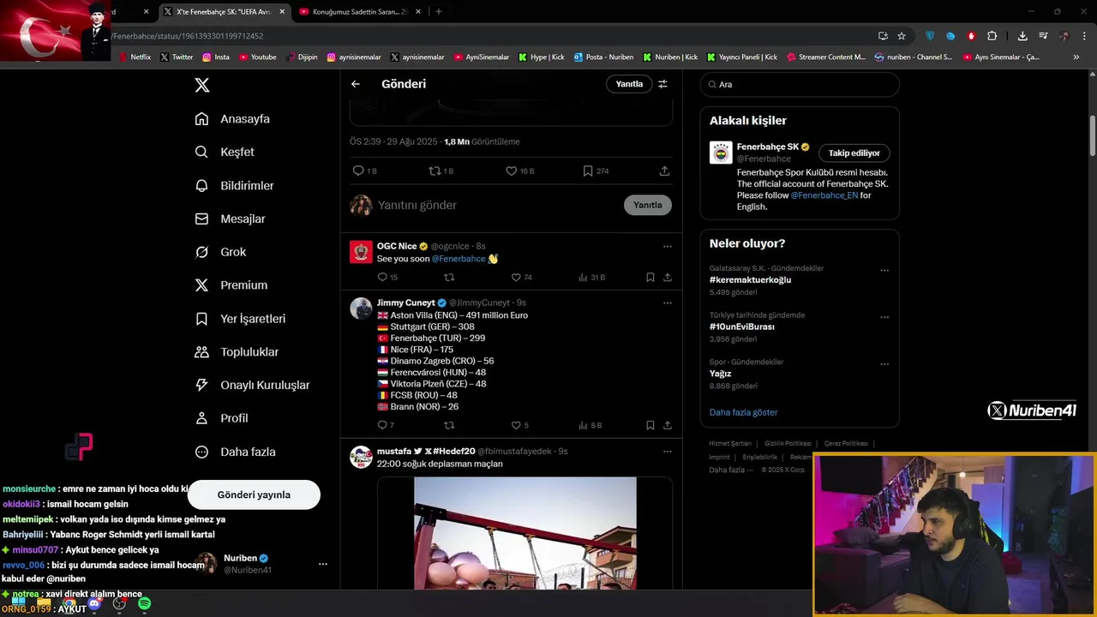Open Spotify from taskbar

click(x=144, y=604)
